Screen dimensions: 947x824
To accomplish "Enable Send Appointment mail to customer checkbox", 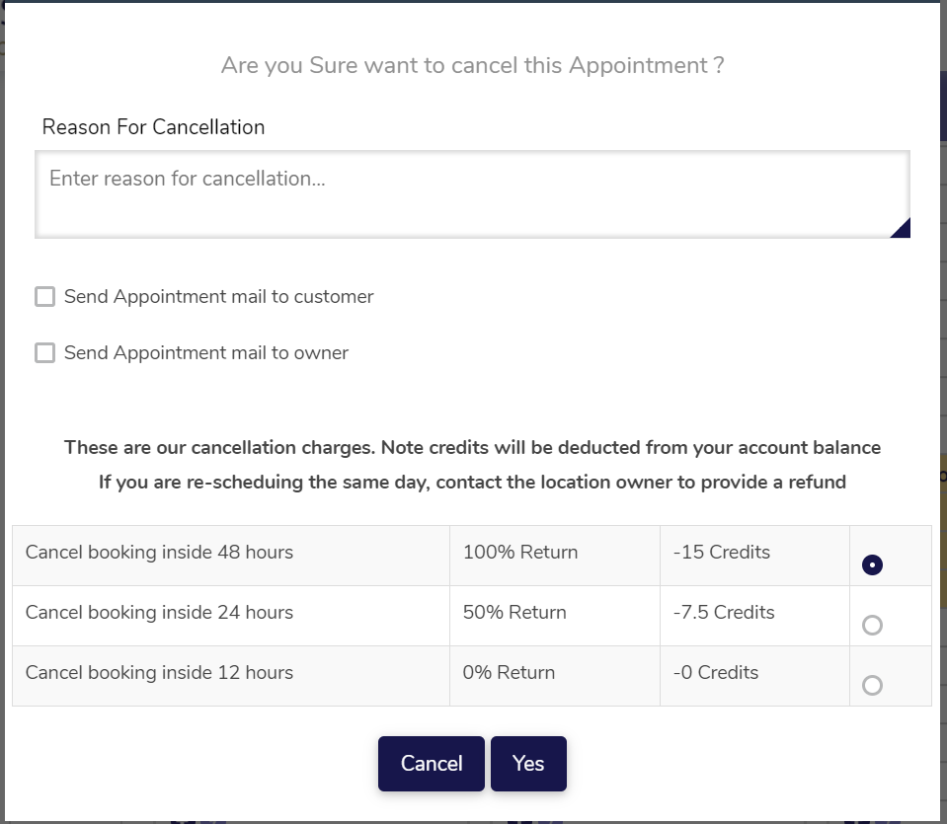I will 44,296.
